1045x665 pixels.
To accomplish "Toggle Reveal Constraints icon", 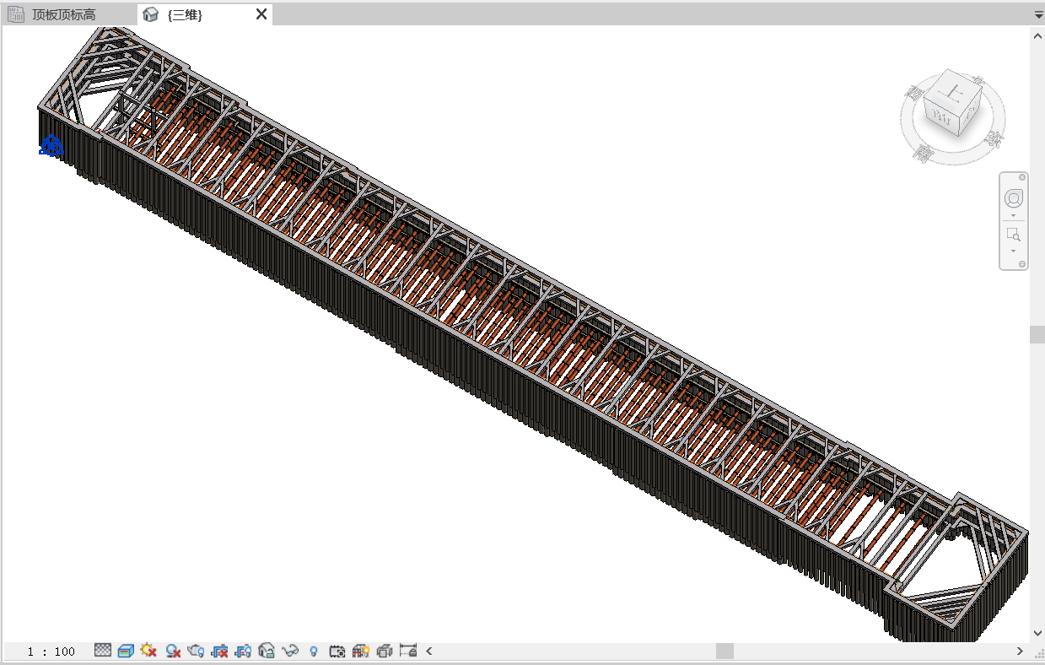I will [408, 651].
